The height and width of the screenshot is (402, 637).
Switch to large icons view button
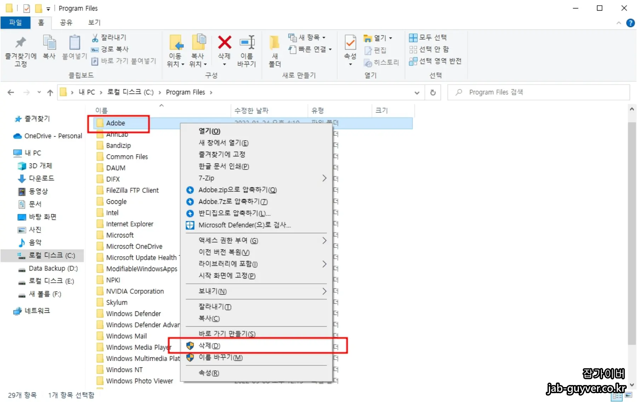pyautogui.click(x=629, y=395)
